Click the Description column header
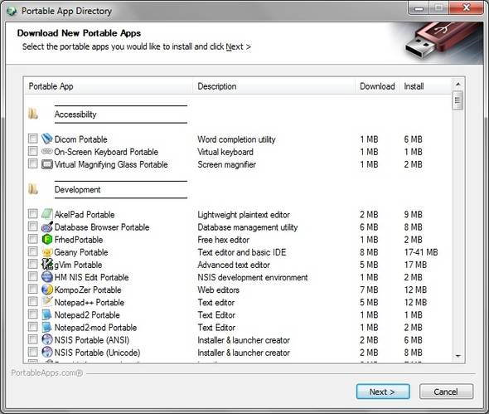This screenshot has height=414, width=489. 274,86
